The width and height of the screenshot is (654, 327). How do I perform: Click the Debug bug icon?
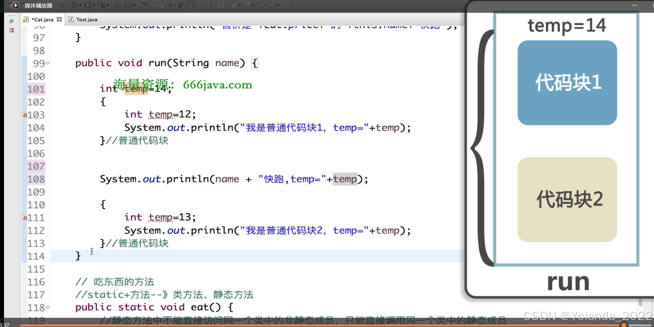[74, 5]
